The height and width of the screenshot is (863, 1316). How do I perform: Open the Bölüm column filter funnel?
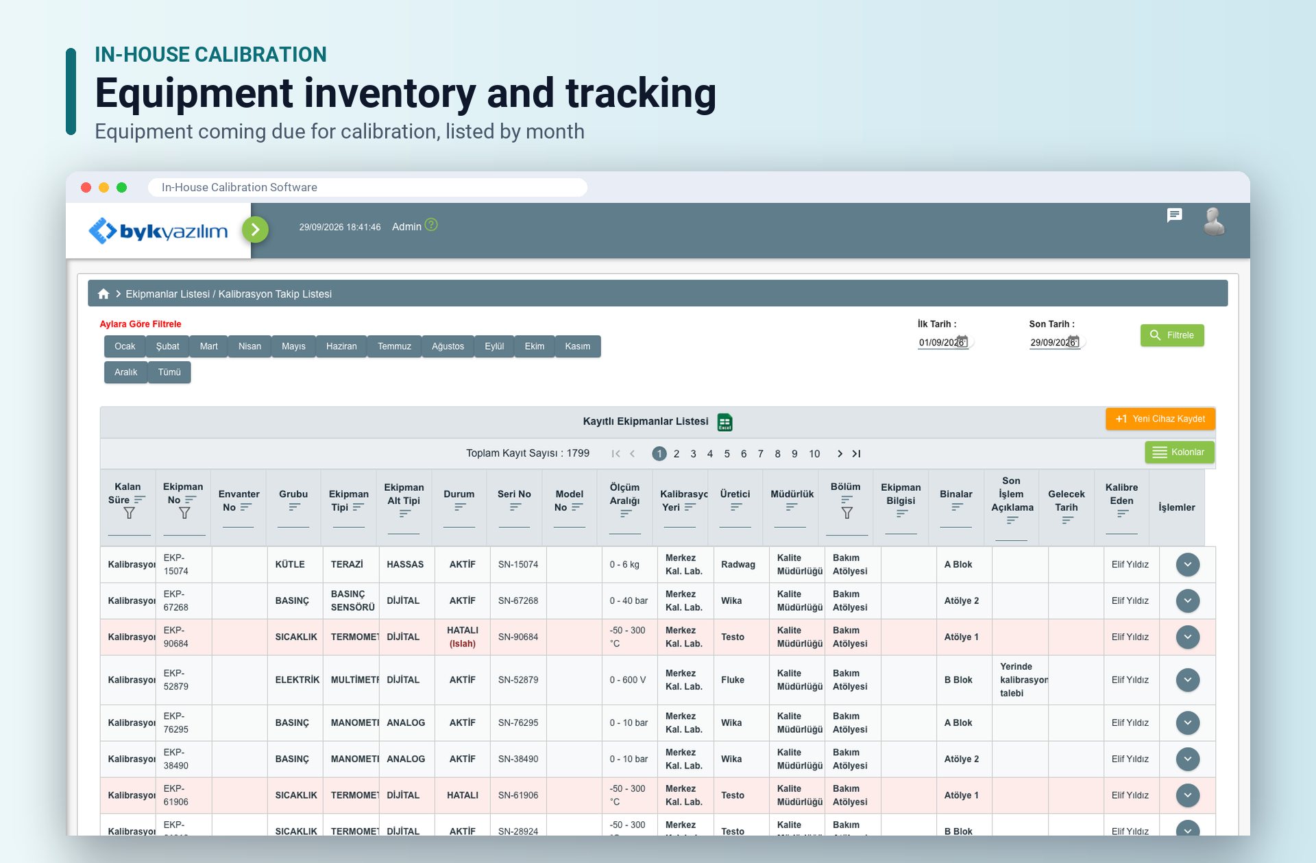847,513
